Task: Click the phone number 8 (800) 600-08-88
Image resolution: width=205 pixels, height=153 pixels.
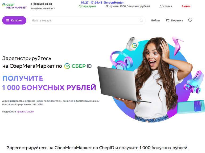Action: click(41, 4)
